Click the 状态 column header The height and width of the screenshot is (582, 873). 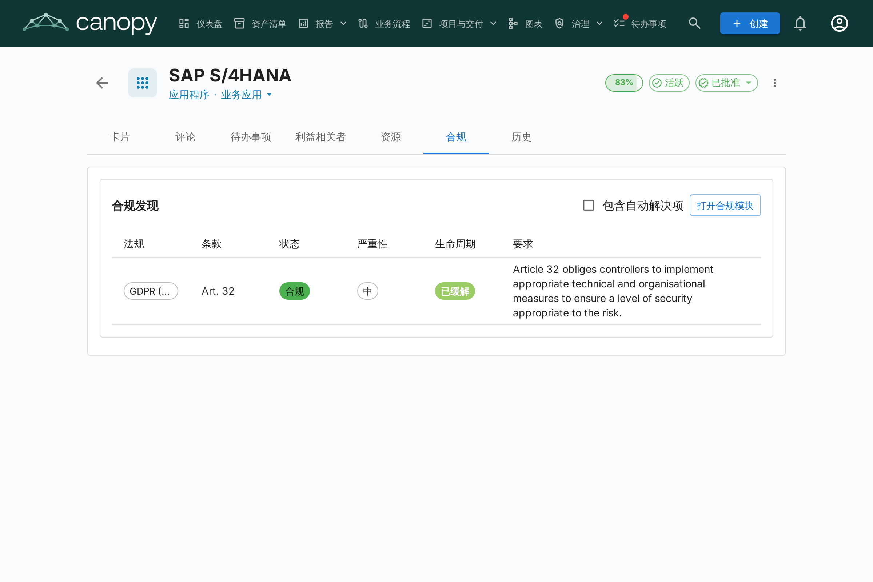point(290,244)
